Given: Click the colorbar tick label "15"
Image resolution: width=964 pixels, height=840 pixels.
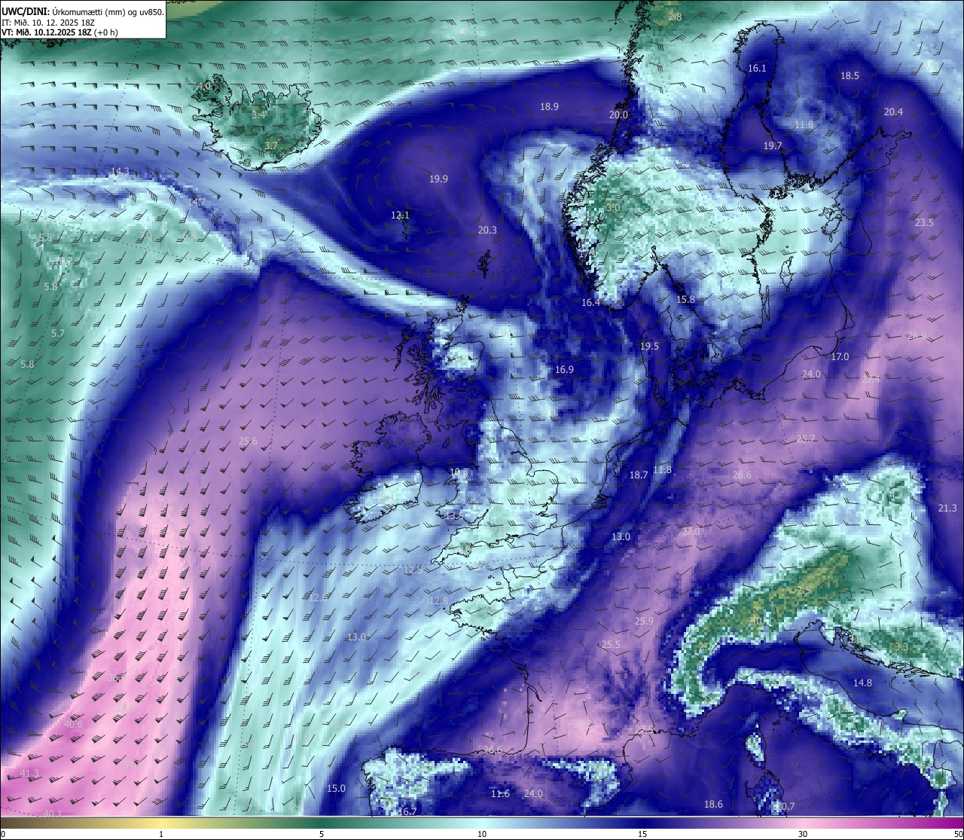Looking at the screenshot, I should (642, 834).
